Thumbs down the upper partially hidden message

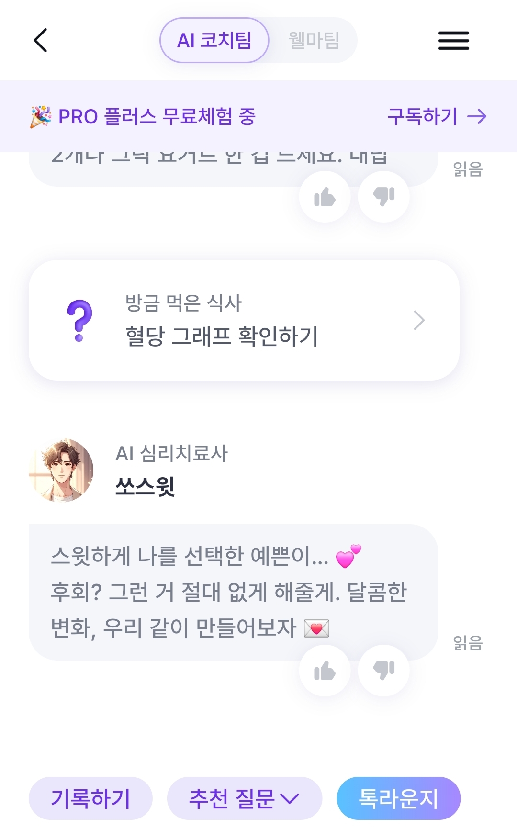pos(383,197)
